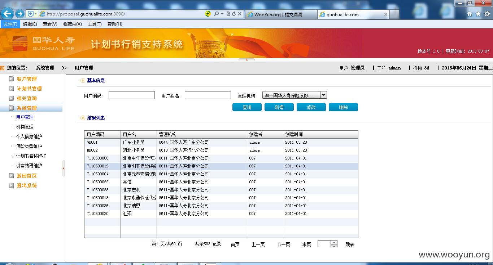Click the page number input box

coord(324,244)
